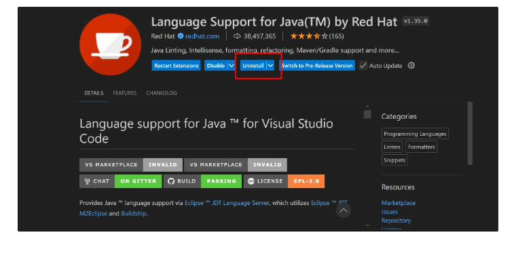Open the Issues resource link
Image resolution: width=516 pixels, height=258 pixels.
point(390,212)
